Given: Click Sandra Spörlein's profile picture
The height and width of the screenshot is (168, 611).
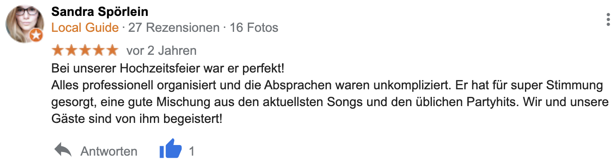Looking at the screenshot, I should tap(24, 24).
